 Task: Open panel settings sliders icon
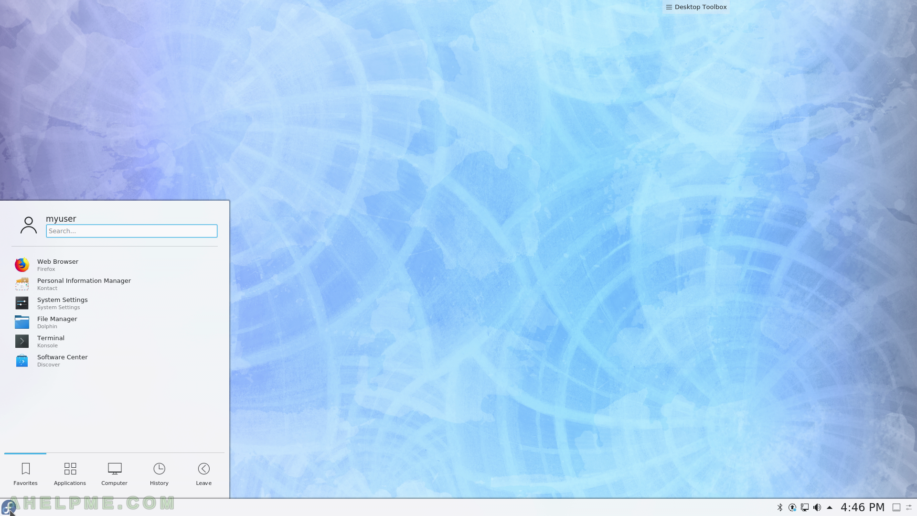[909, 507]
